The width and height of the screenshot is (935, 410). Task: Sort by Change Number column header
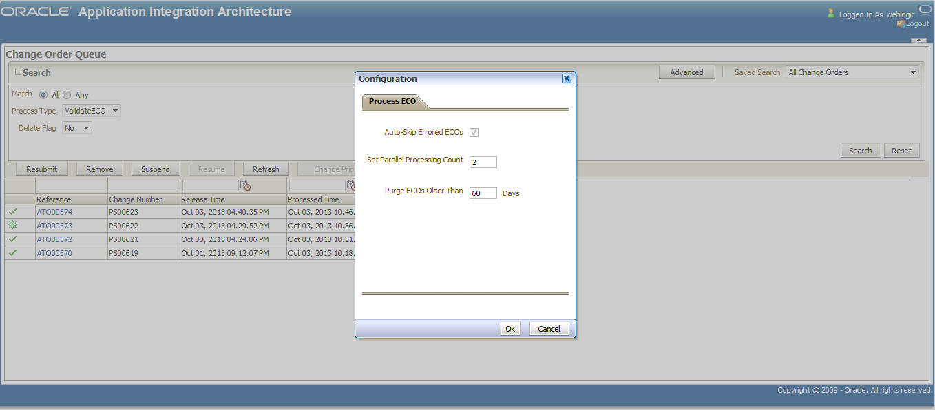(143, 199)
